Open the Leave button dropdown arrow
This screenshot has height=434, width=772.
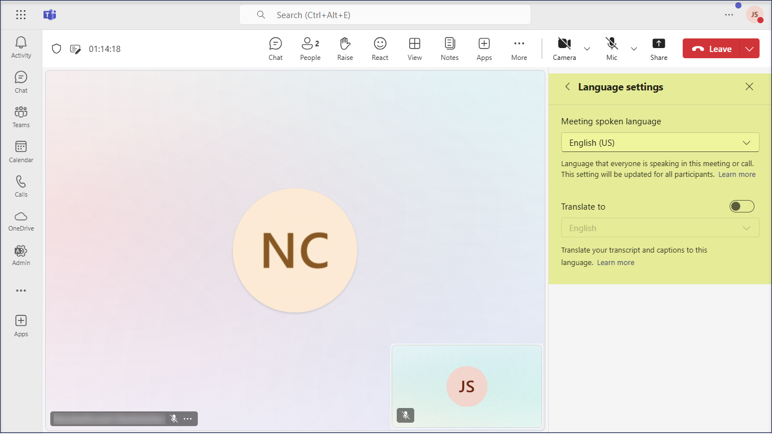click(x=749, y=49)
